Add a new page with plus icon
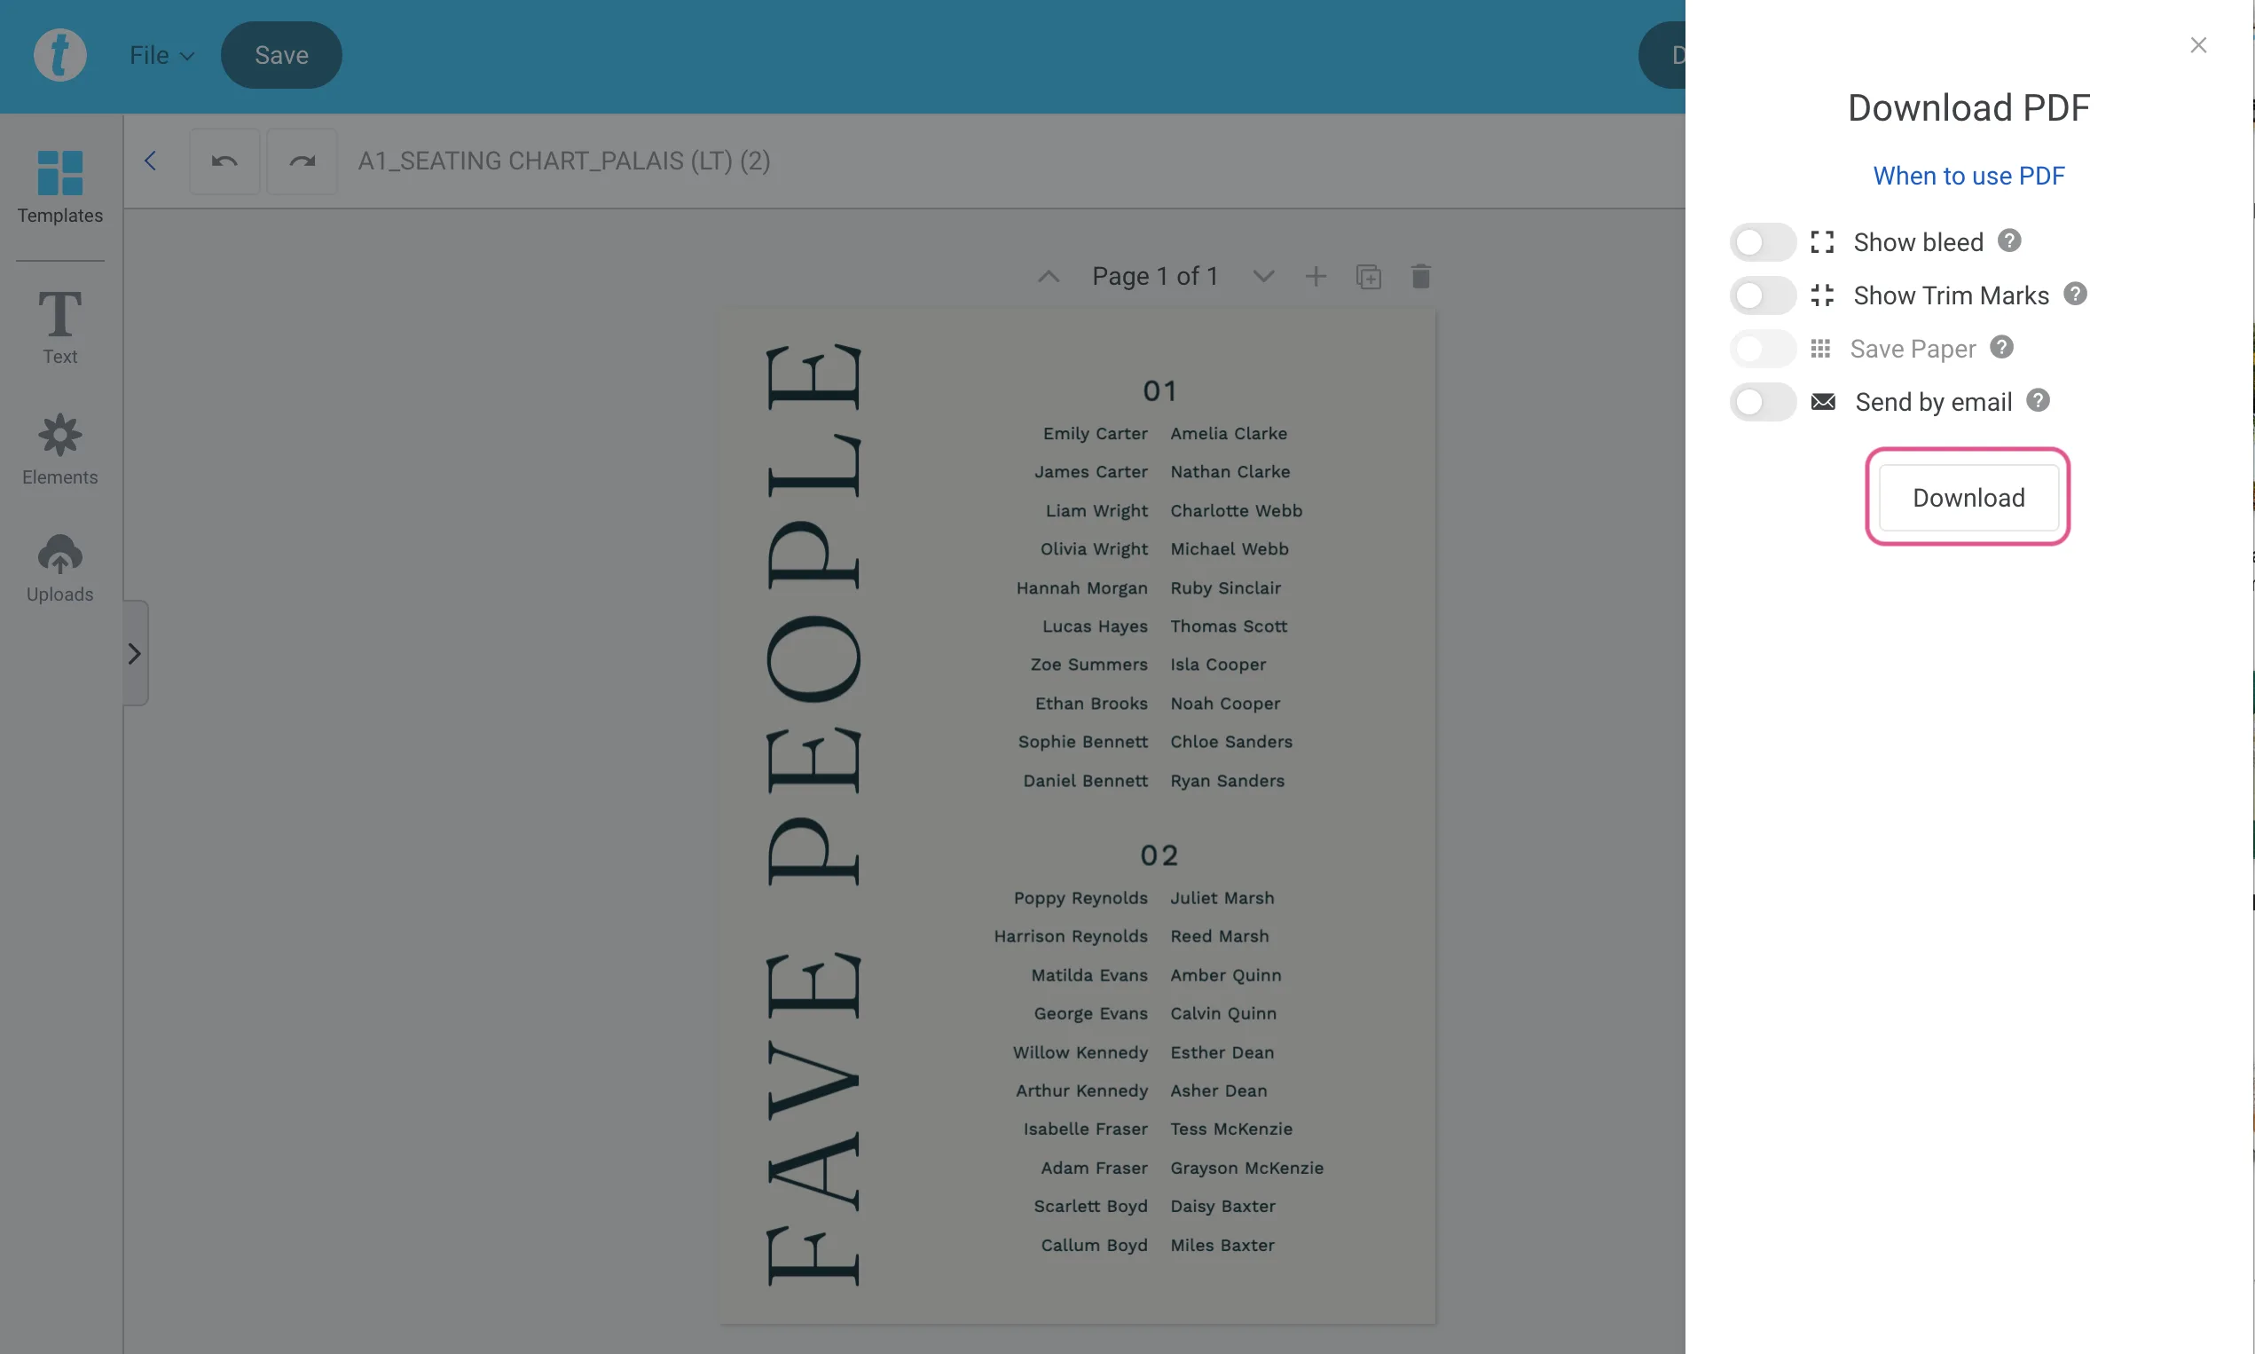The height and width of the screenshot is (1354, 2255). 1316,276
